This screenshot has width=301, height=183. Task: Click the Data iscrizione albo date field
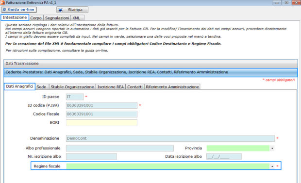(x=224, y=157)
